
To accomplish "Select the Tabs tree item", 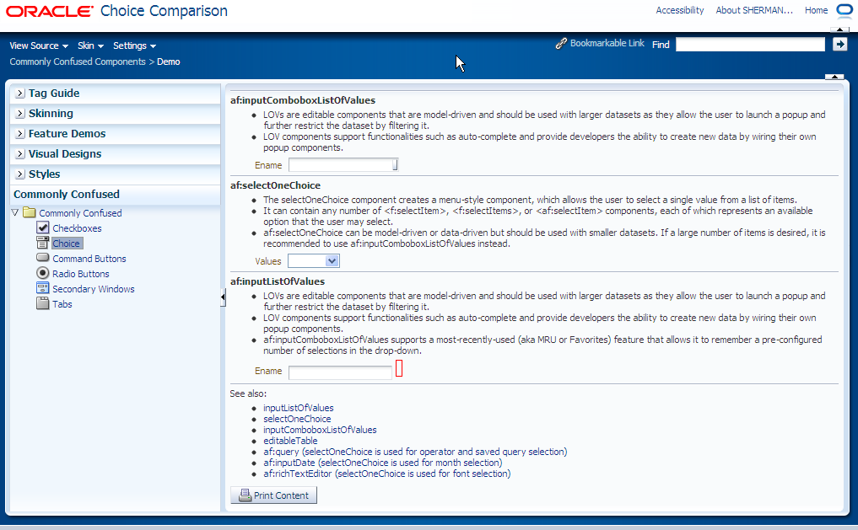I will [x=62, y=304].
